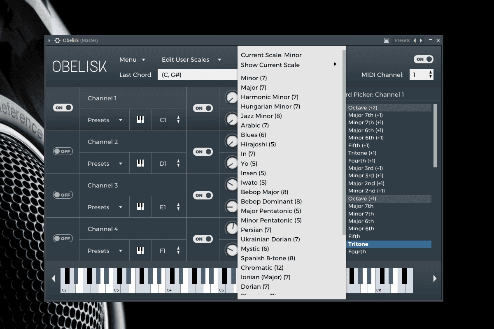This screenshot has height=329, width=494.
Task: Select Octave (+2) in chord picker
Action: coord(389,108)
